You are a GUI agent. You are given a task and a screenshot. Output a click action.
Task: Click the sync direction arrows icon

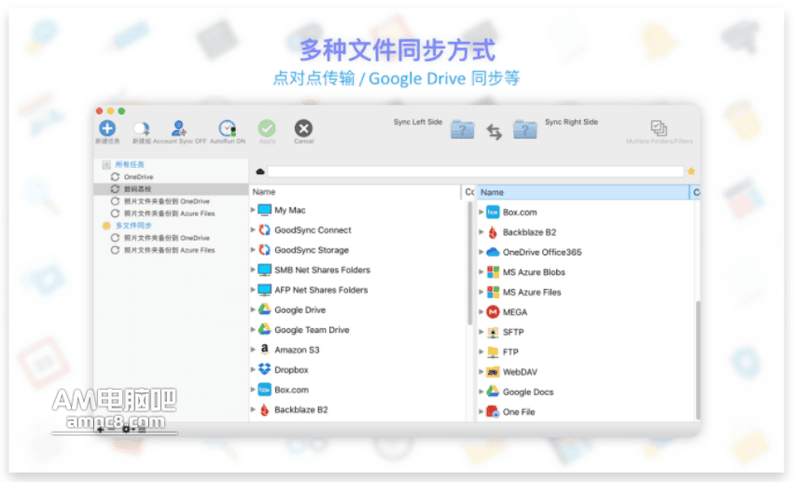495,131
